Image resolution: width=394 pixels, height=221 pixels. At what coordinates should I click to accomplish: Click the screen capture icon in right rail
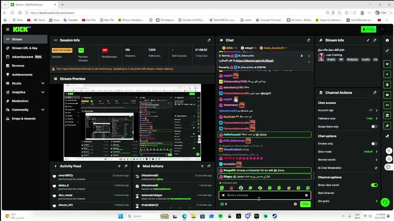tap(387, 64)
